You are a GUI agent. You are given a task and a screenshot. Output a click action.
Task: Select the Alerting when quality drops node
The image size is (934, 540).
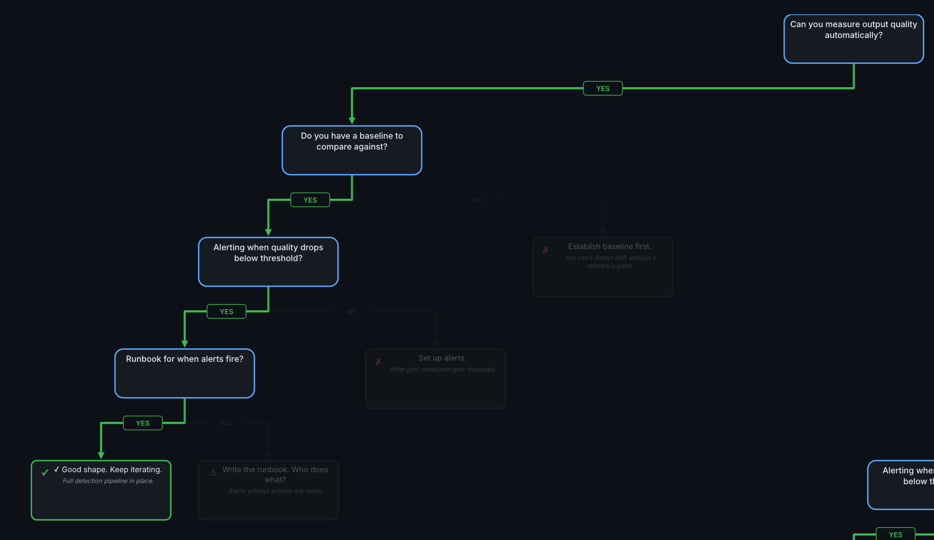point(268,262)
